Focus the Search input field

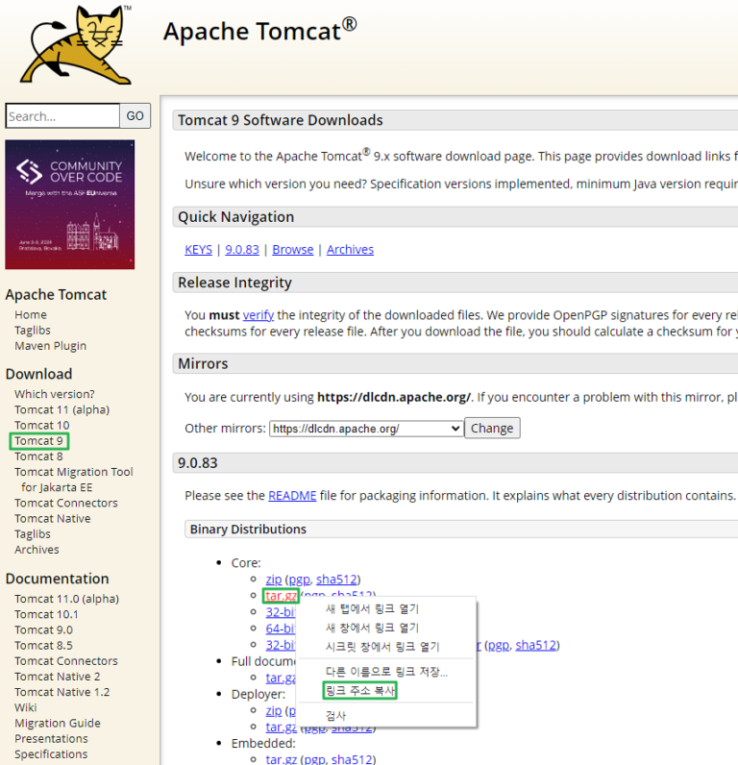point(62,116)
